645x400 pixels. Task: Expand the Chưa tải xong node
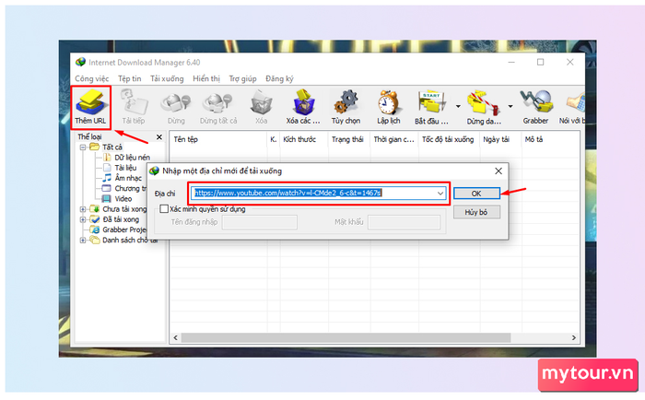point(83,209)
